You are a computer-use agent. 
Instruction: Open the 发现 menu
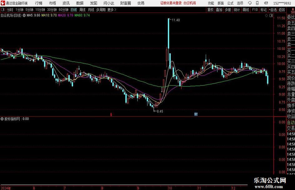[x=94, y=3]
